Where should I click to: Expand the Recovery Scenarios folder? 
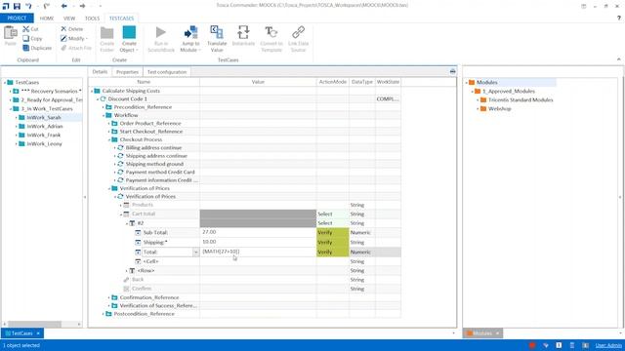[x=11, y=91]
